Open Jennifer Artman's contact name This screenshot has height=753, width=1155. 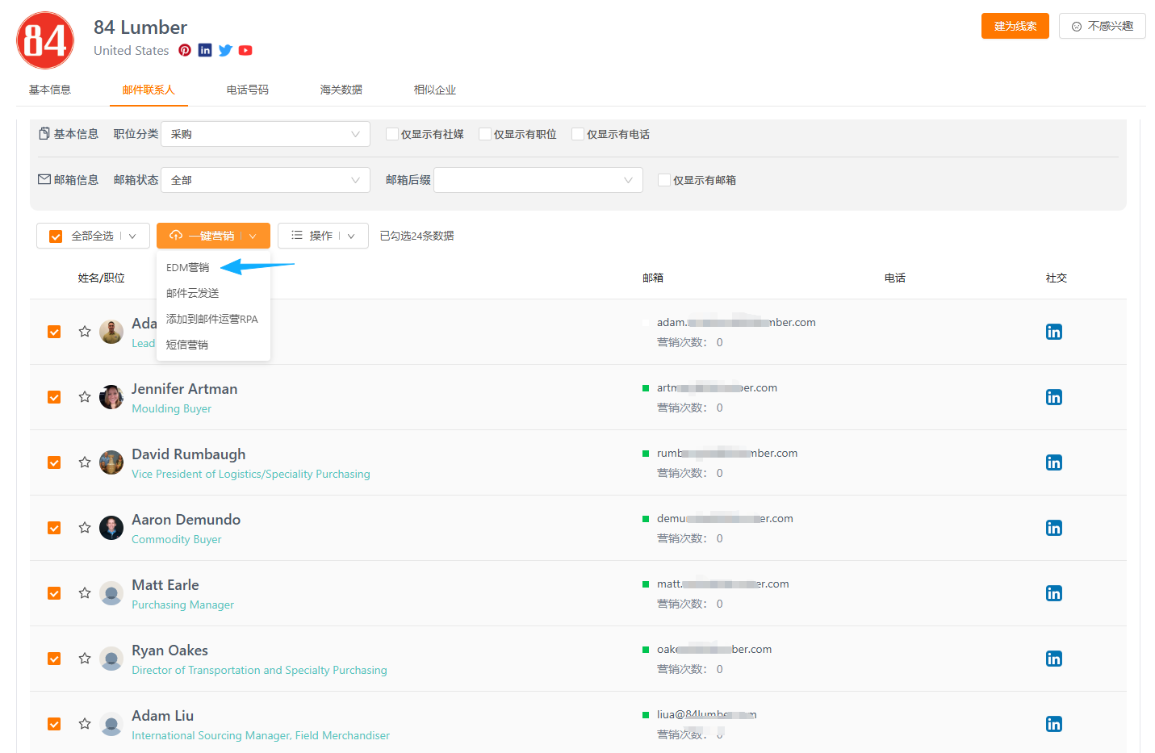tap(185, 389)
